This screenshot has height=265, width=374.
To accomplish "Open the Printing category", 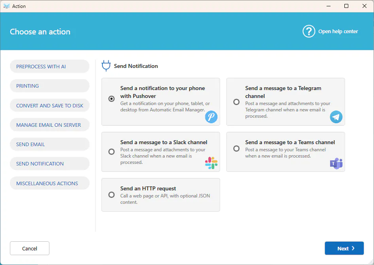I will tap(49, 86).
